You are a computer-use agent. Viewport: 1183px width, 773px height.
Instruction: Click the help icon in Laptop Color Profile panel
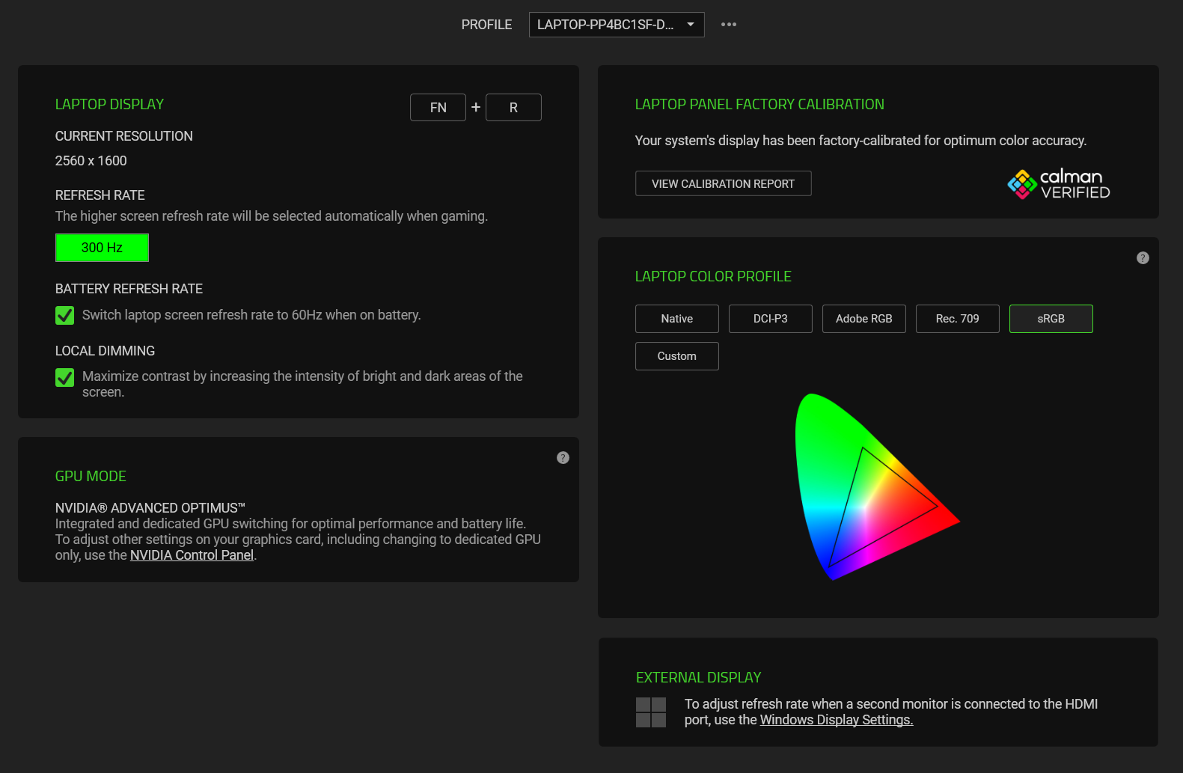[1143, 258]
